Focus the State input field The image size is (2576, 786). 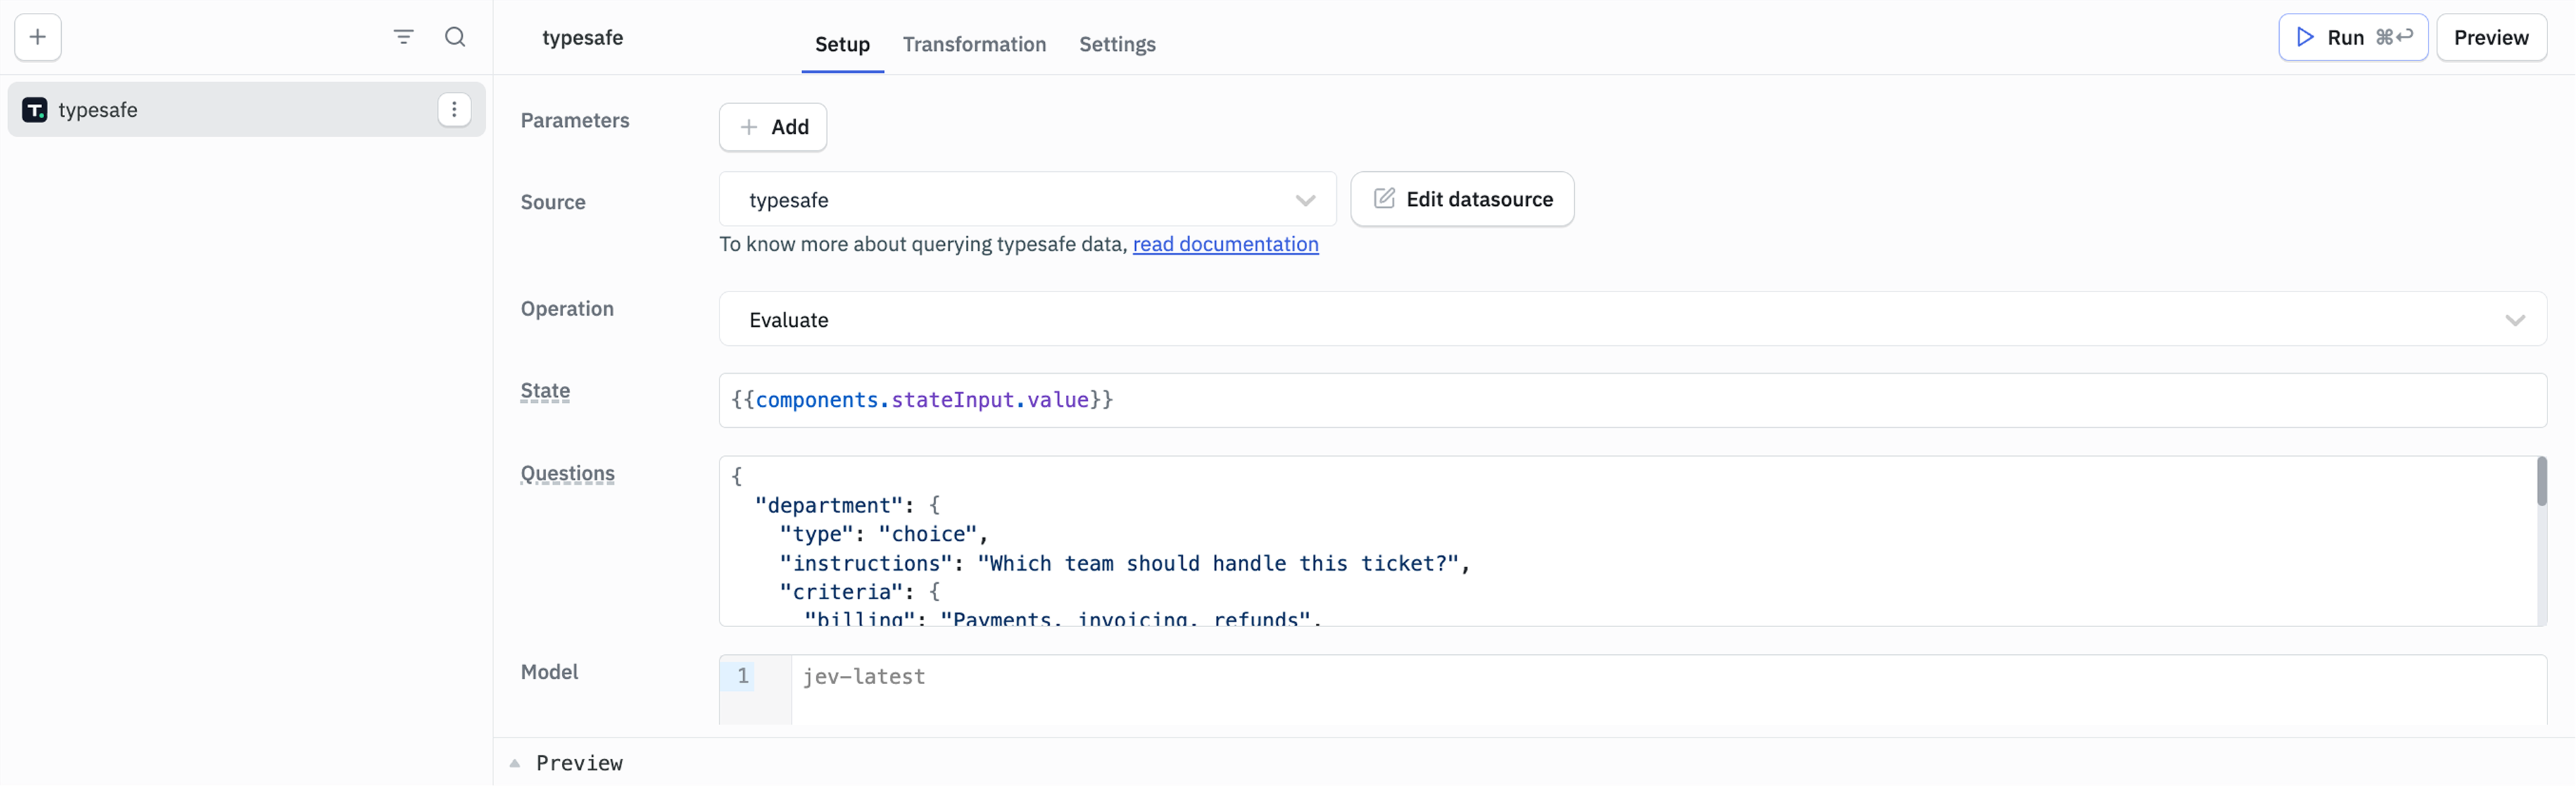tap(1632, 400)
